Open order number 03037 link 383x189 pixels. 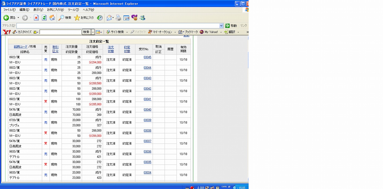coord(147,141)
